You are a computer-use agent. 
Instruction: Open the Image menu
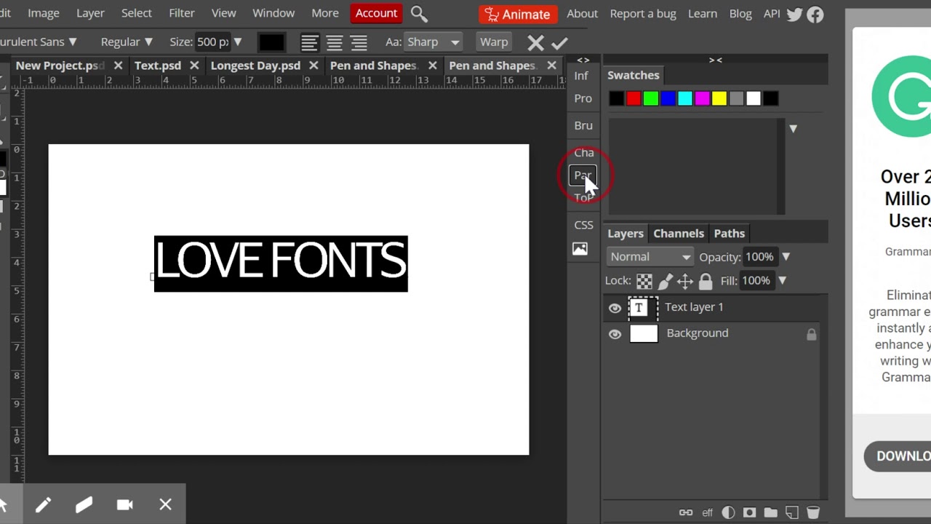(x=44, y=13)
